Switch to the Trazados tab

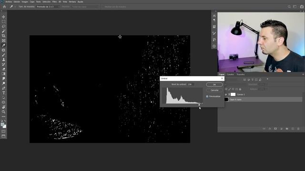(241, 75)
